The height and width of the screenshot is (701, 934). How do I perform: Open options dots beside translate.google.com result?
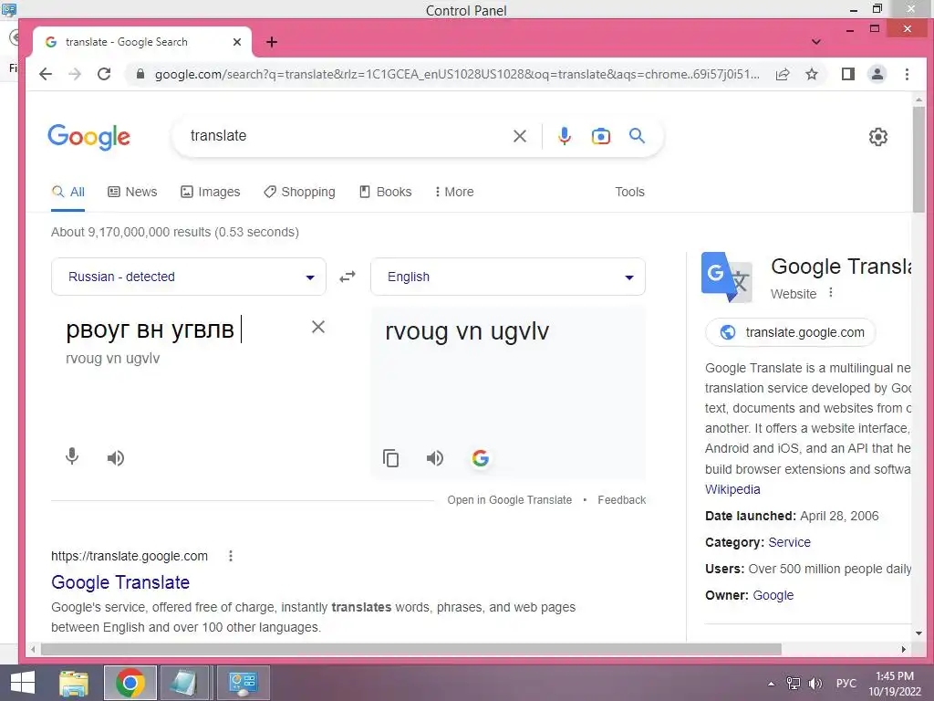coord(231,556)
